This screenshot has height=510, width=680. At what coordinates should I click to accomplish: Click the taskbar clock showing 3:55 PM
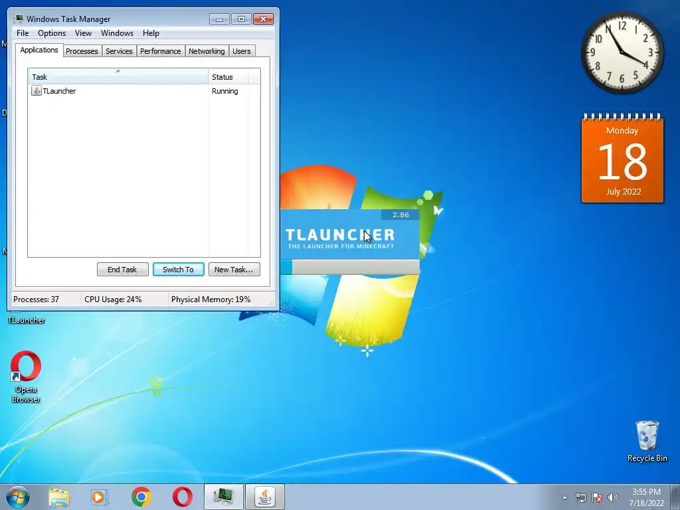(646, 497)
